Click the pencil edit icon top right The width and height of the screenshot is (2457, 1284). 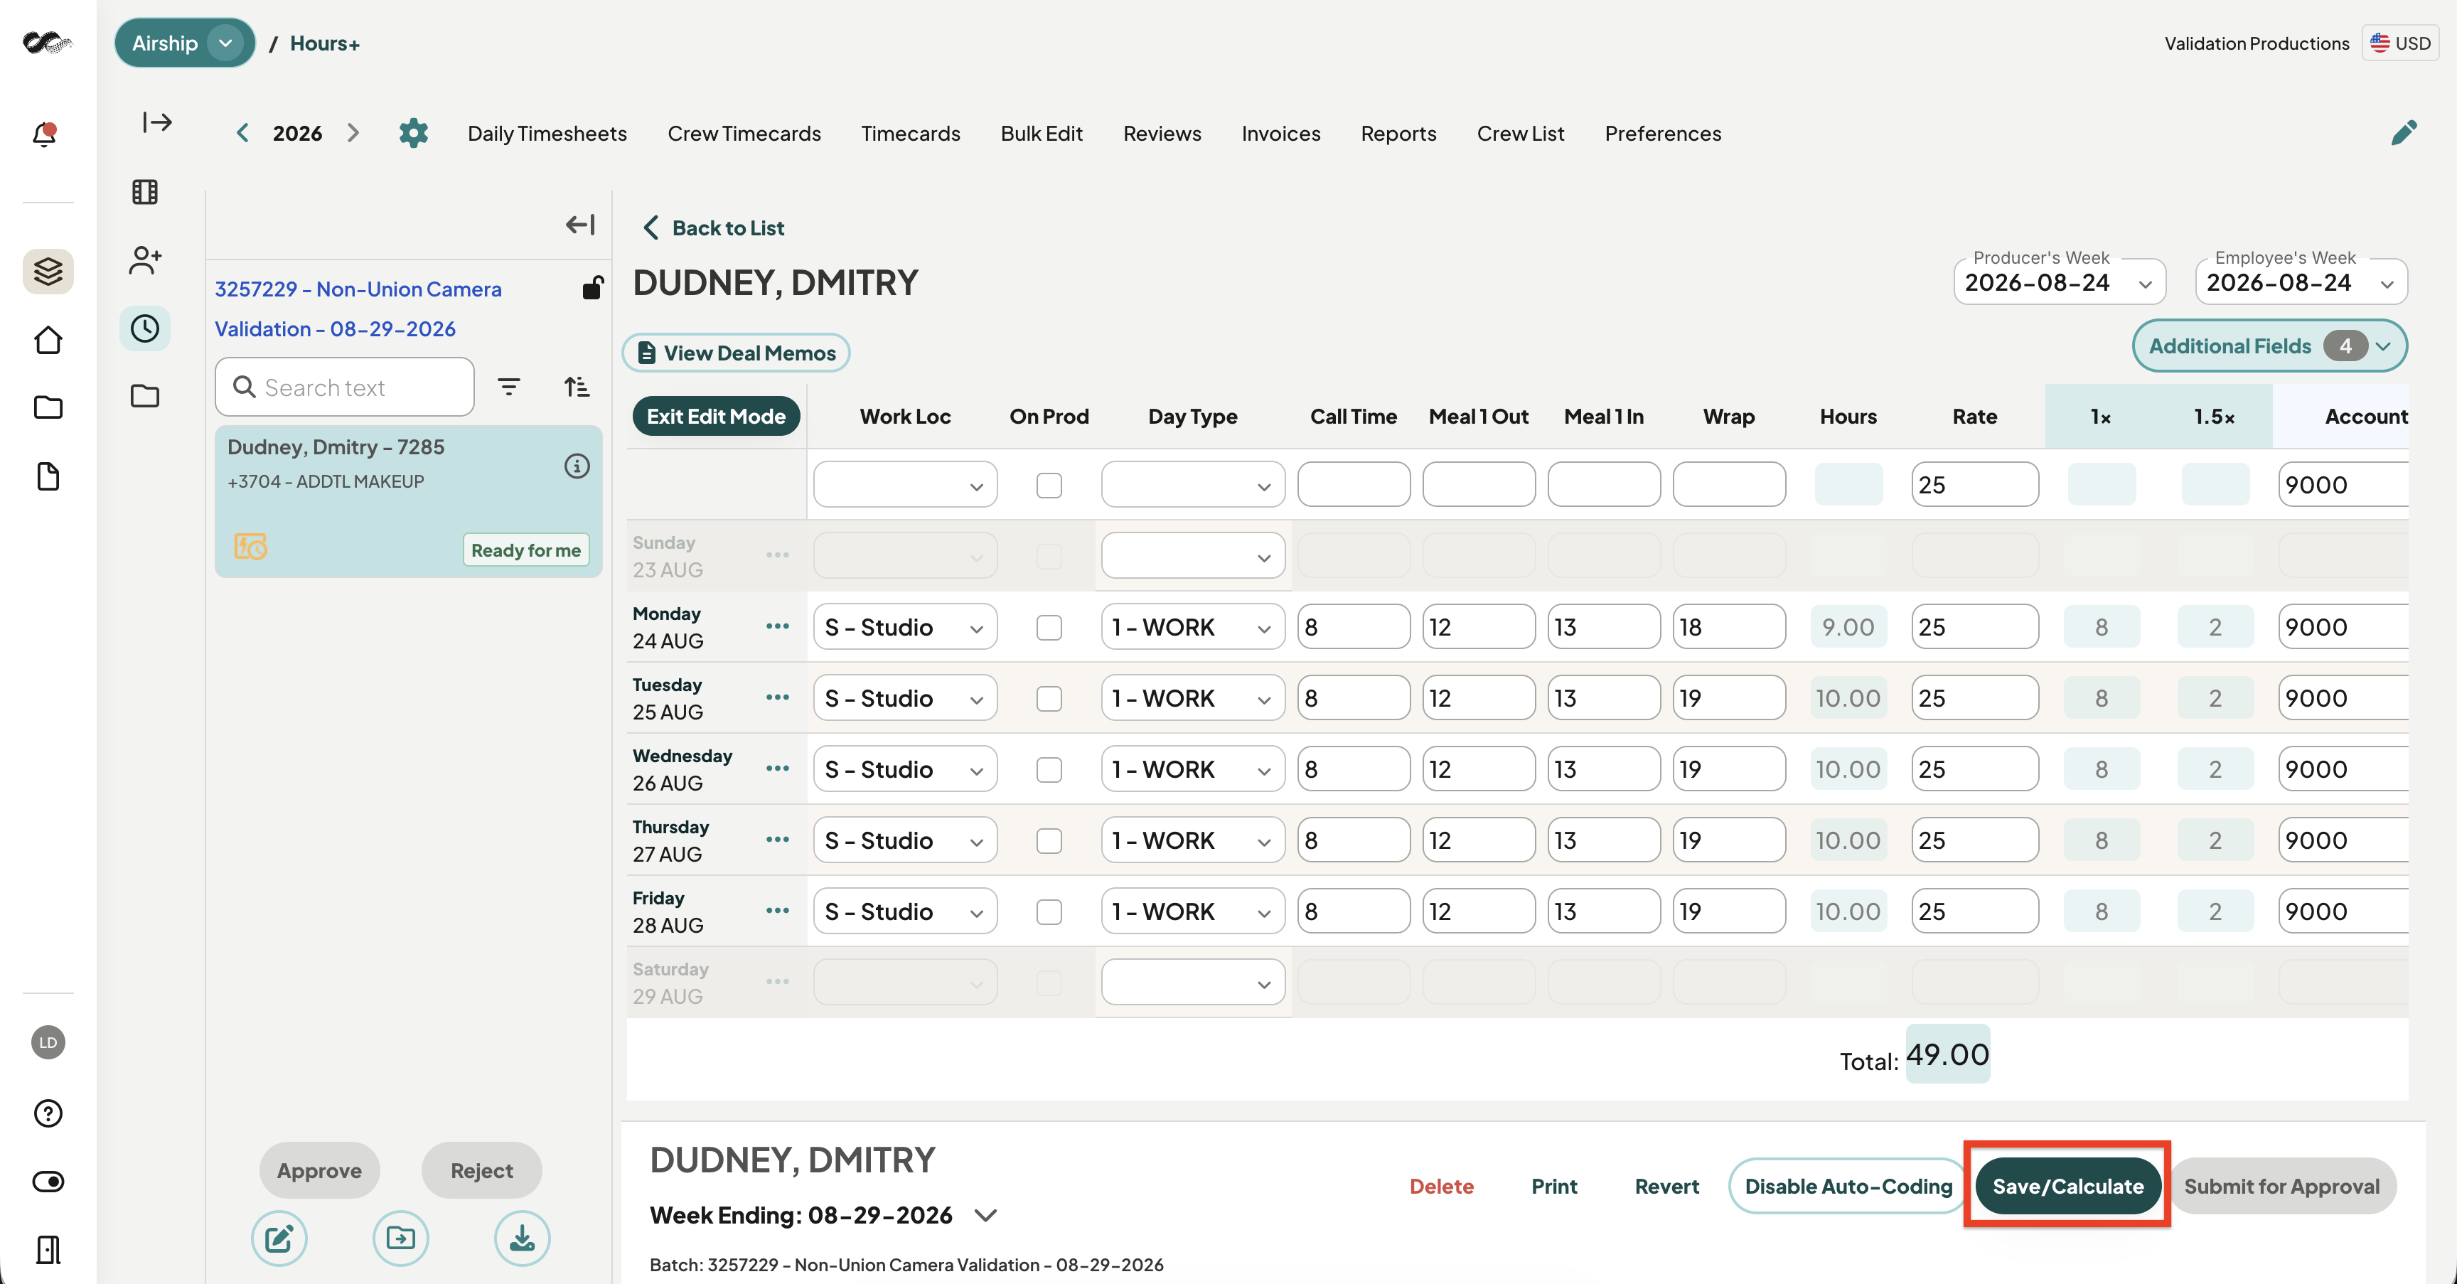(2404, 133)
